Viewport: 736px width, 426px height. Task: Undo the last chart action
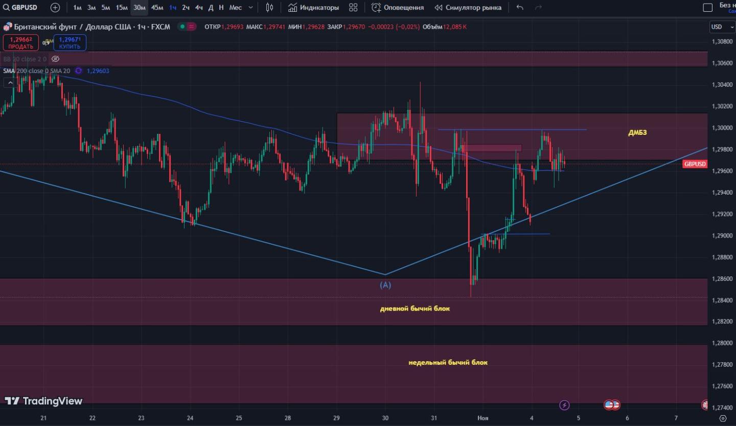(x=520, y=8)
